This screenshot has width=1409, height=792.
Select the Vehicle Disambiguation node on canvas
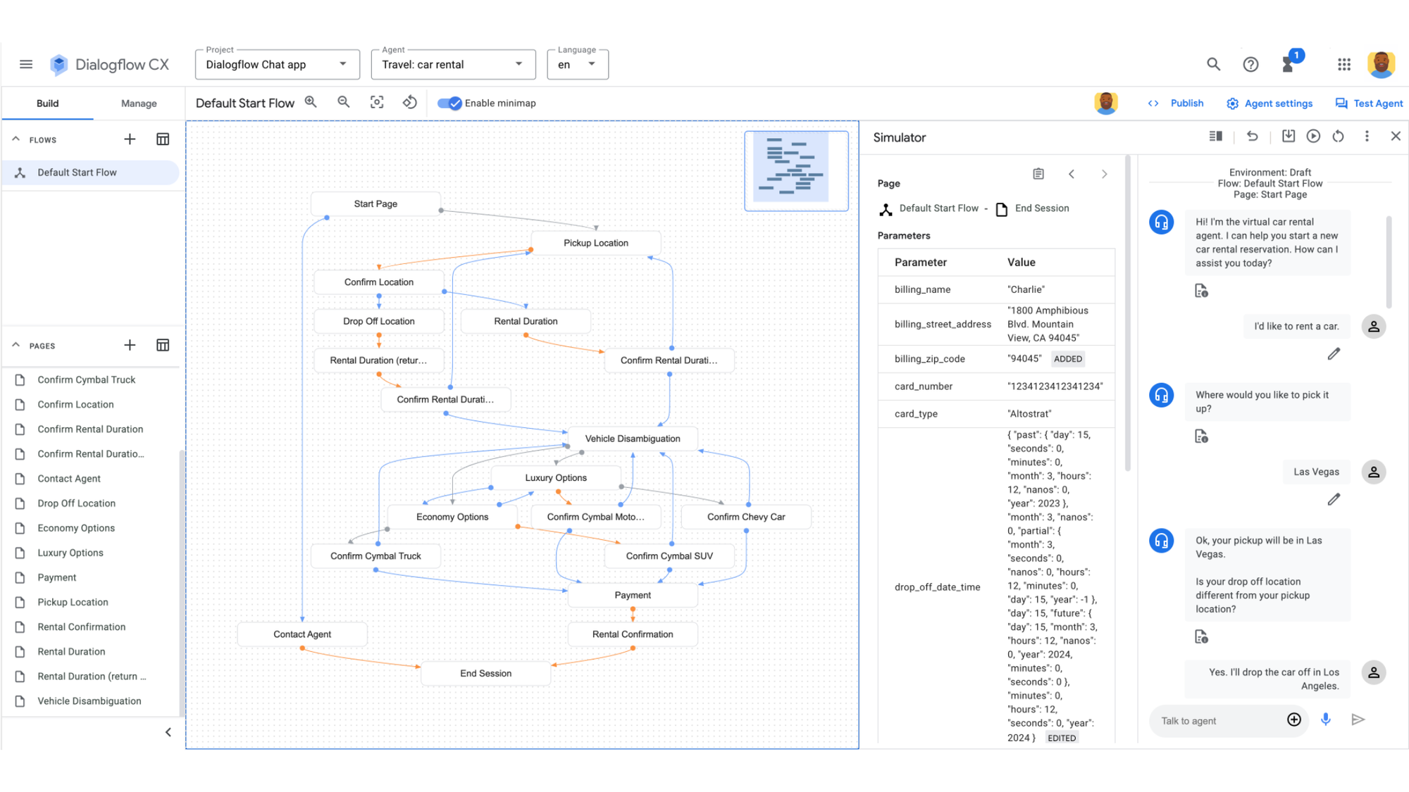(x=633, y=439)
